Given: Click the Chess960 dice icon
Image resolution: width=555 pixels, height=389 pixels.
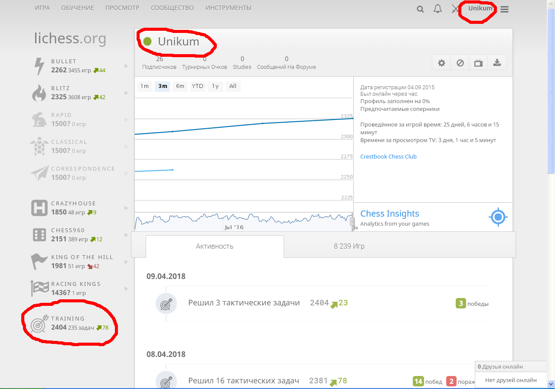Looking at the screenshot, I should [39, 235].
